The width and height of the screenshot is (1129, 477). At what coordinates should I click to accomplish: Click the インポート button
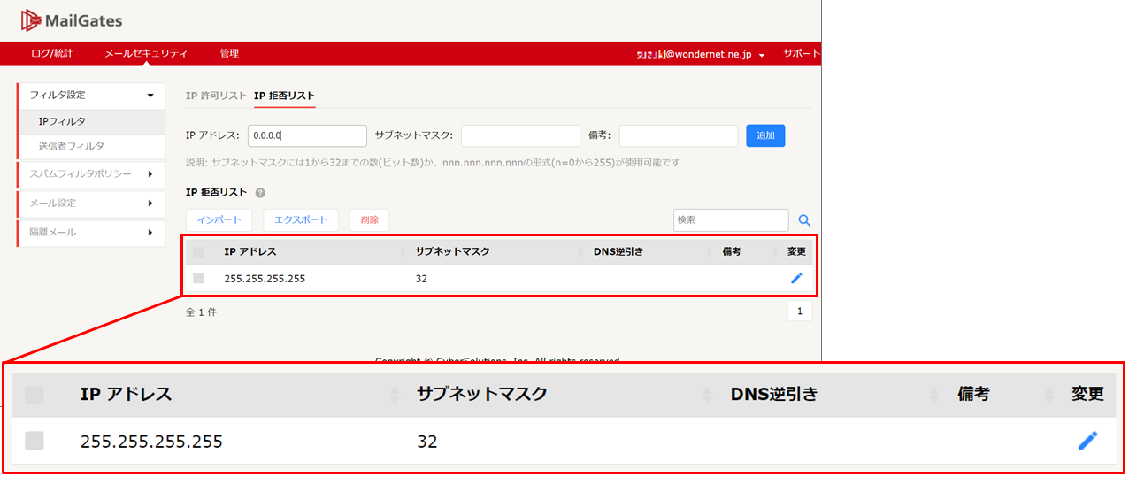(x=219, y=219)
